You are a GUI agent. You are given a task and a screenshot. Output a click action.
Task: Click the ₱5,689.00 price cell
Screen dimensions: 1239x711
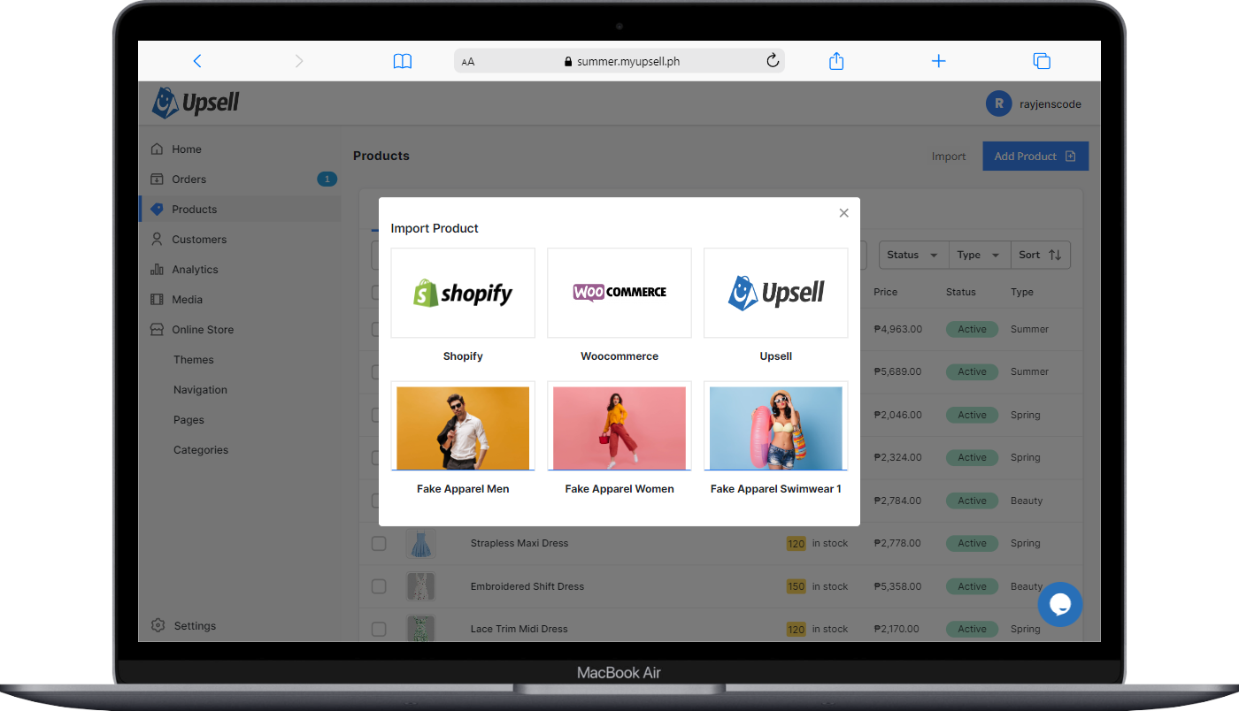pyautogui.click(x=897, y=371)
